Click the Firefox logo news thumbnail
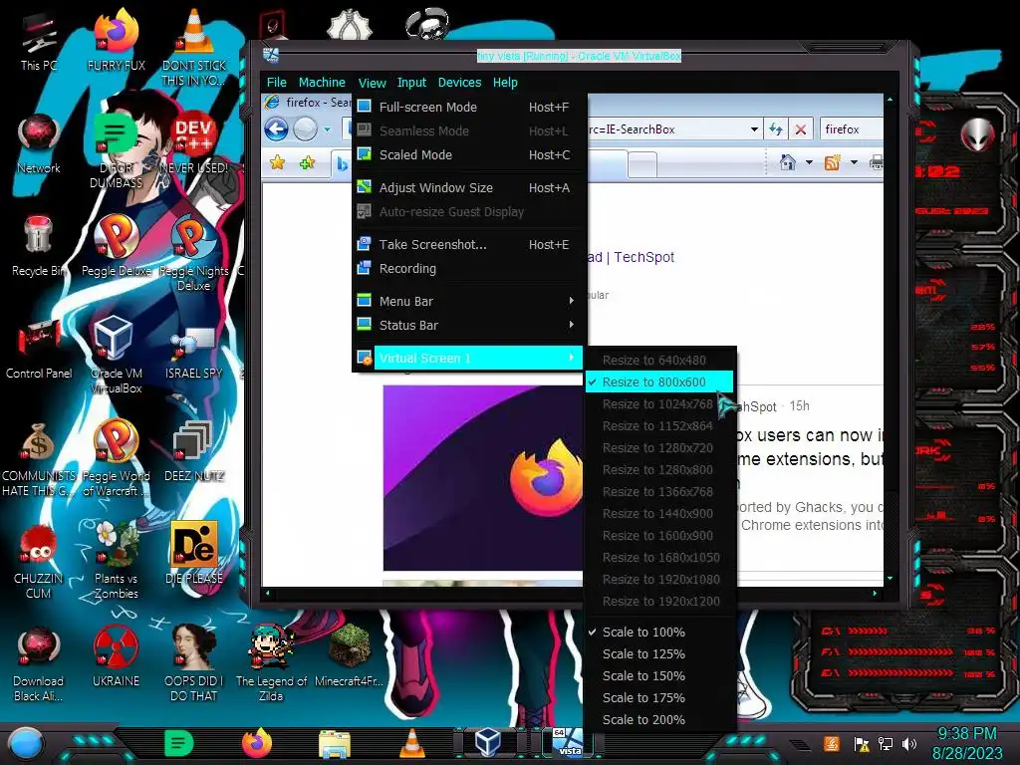Screen dimensions: 1020x765 482,478
